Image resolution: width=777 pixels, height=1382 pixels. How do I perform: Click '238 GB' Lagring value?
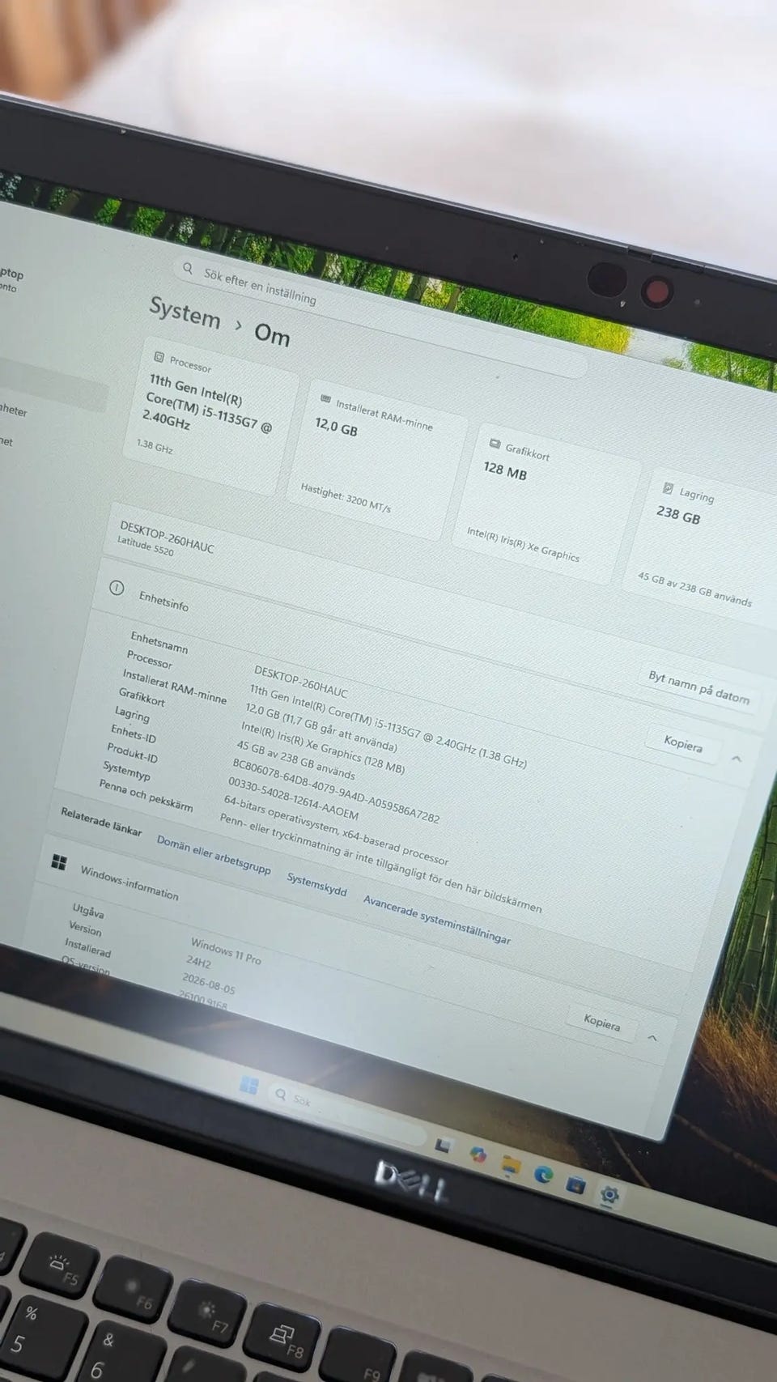coord(678,513)
